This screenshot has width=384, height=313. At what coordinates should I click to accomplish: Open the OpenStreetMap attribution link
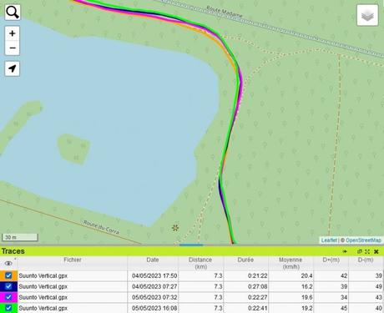363,240
